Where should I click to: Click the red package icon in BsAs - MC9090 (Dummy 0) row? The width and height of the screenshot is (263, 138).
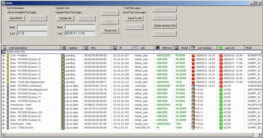click(193, 59)
